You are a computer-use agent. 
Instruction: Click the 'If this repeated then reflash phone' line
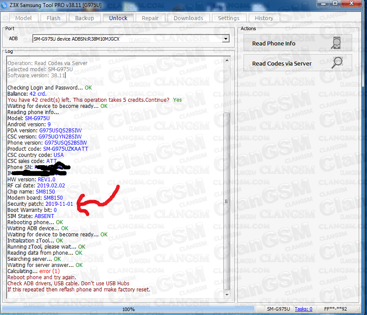click(x=79, y=290)
